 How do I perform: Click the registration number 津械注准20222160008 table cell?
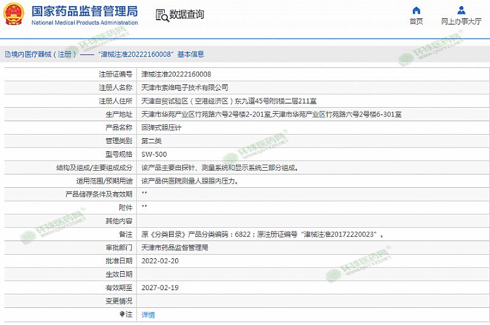(x=176, y=74)
